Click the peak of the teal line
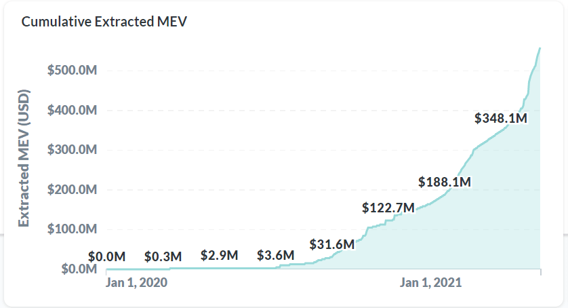The image size is (568, 308). tap(540, 48)
